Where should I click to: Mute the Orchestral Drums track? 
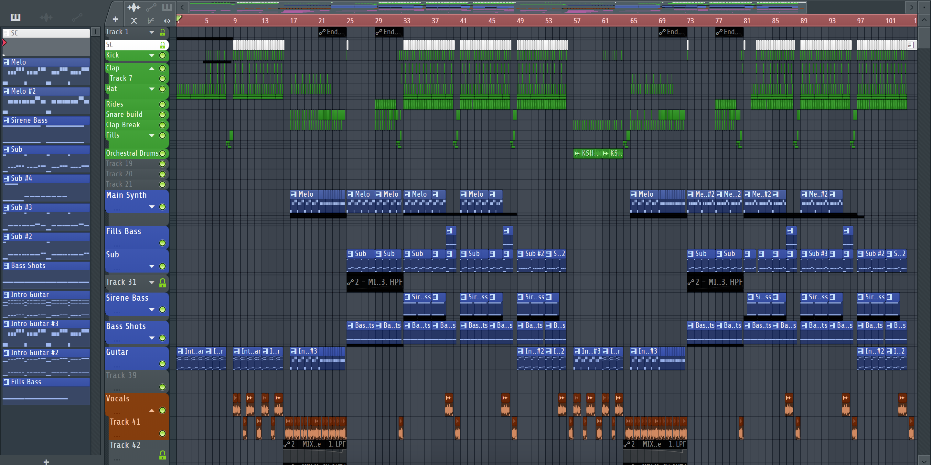[163, 153]
